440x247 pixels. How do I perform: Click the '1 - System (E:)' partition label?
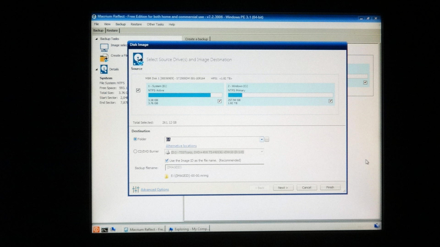(157, 86)
